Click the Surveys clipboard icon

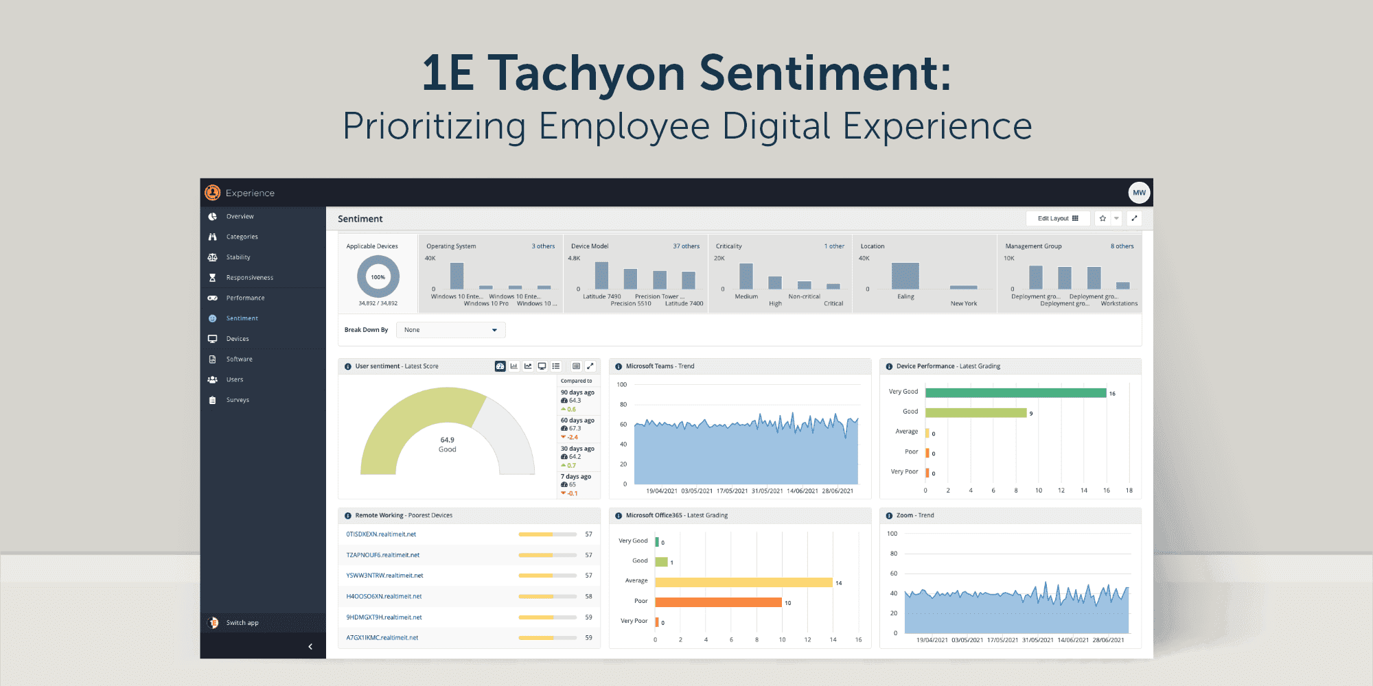click(x=212, y=400)
